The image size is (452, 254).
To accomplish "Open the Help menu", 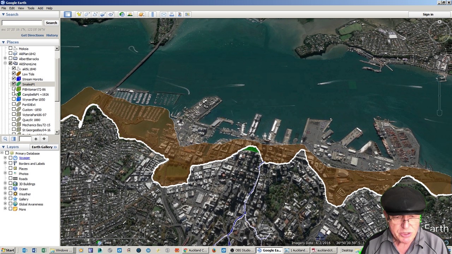I will [49, 8].
